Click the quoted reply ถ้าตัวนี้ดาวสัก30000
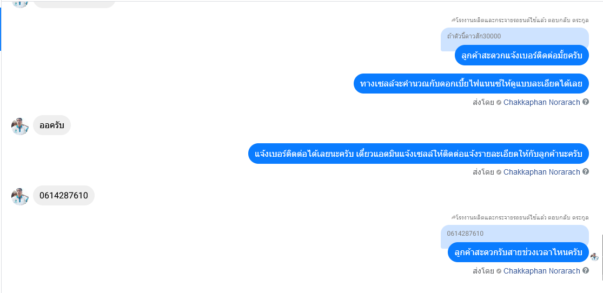Screen dimensions: 603x293 pyautogui.click(x=514, y=37)
